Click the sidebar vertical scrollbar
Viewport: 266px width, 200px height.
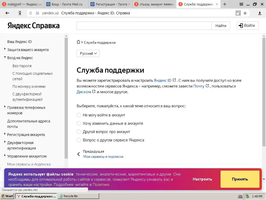click(66, 98)
